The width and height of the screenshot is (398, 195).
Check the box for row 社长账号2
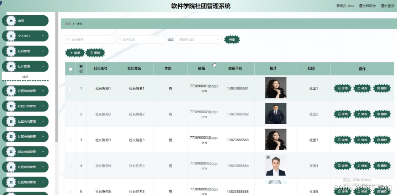click(70, 114)
